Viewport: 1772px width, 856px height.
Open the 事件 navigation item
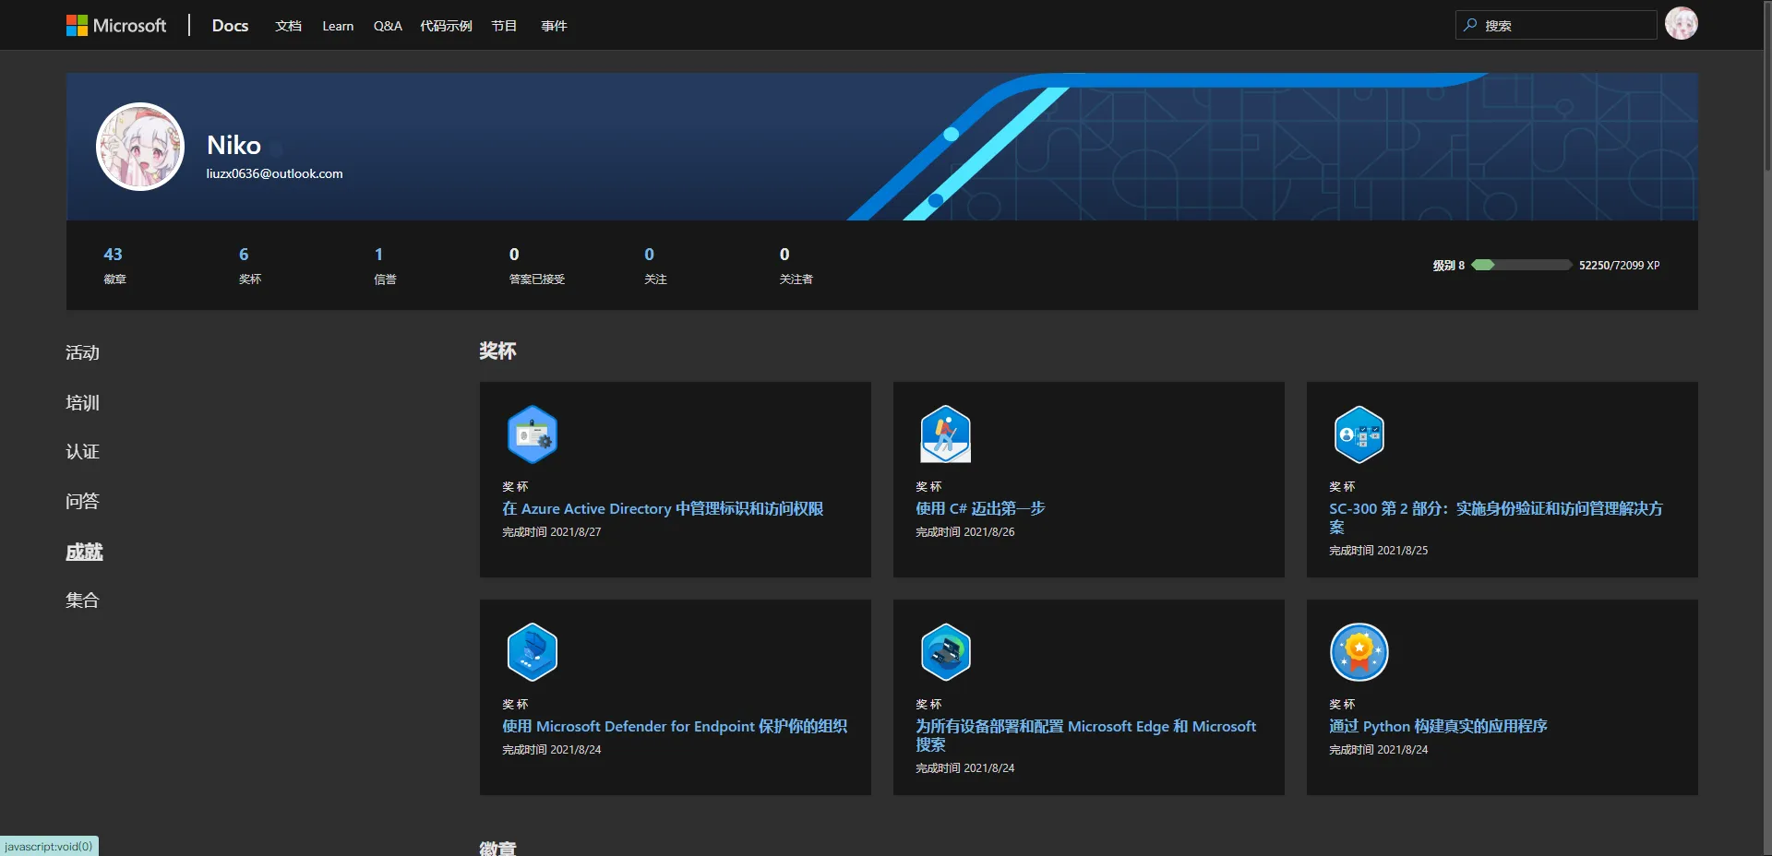(x=553, y=25)
